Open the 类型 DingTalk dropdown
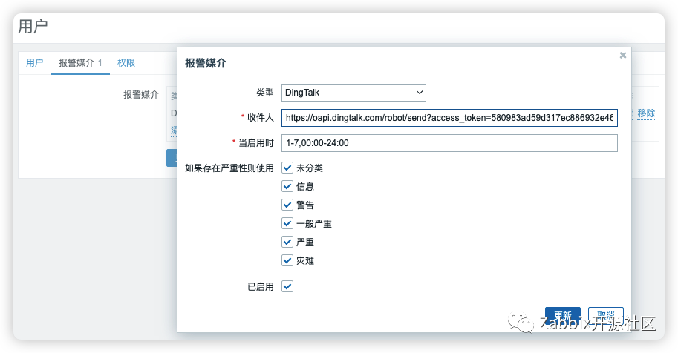 point(353,93)
